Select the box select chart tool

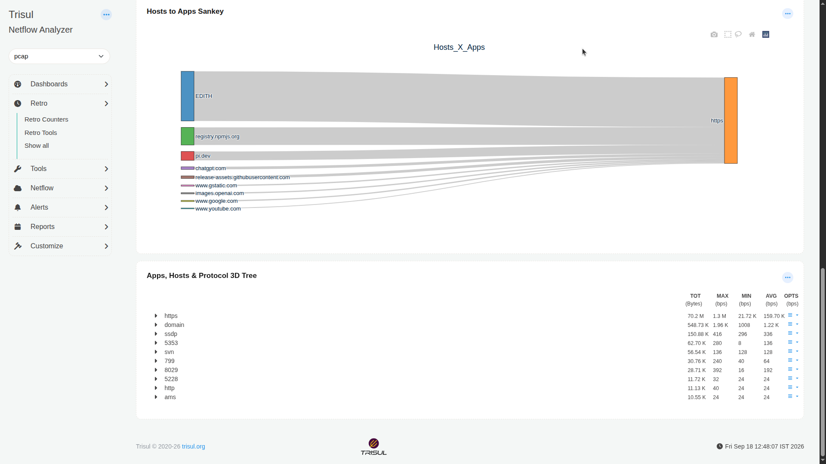click(728, 34)
